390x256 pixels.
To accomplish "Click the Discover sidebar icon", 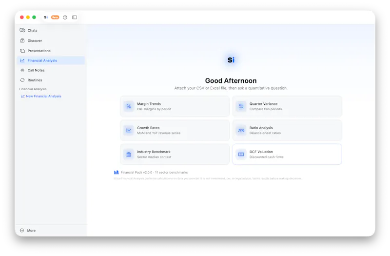I will (22, 40).
